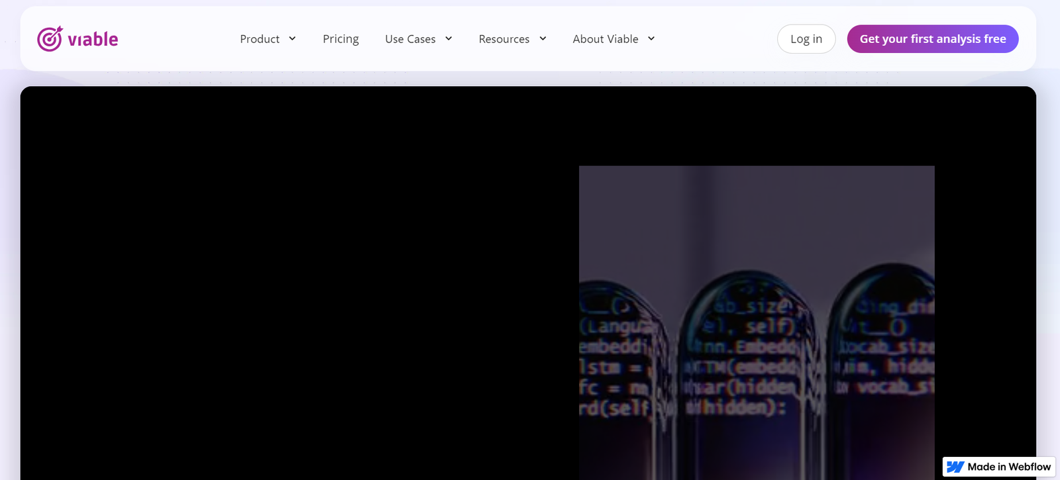Open the Made in Webflow text link
1060x480 pixels.
[x=1008, y=467]
